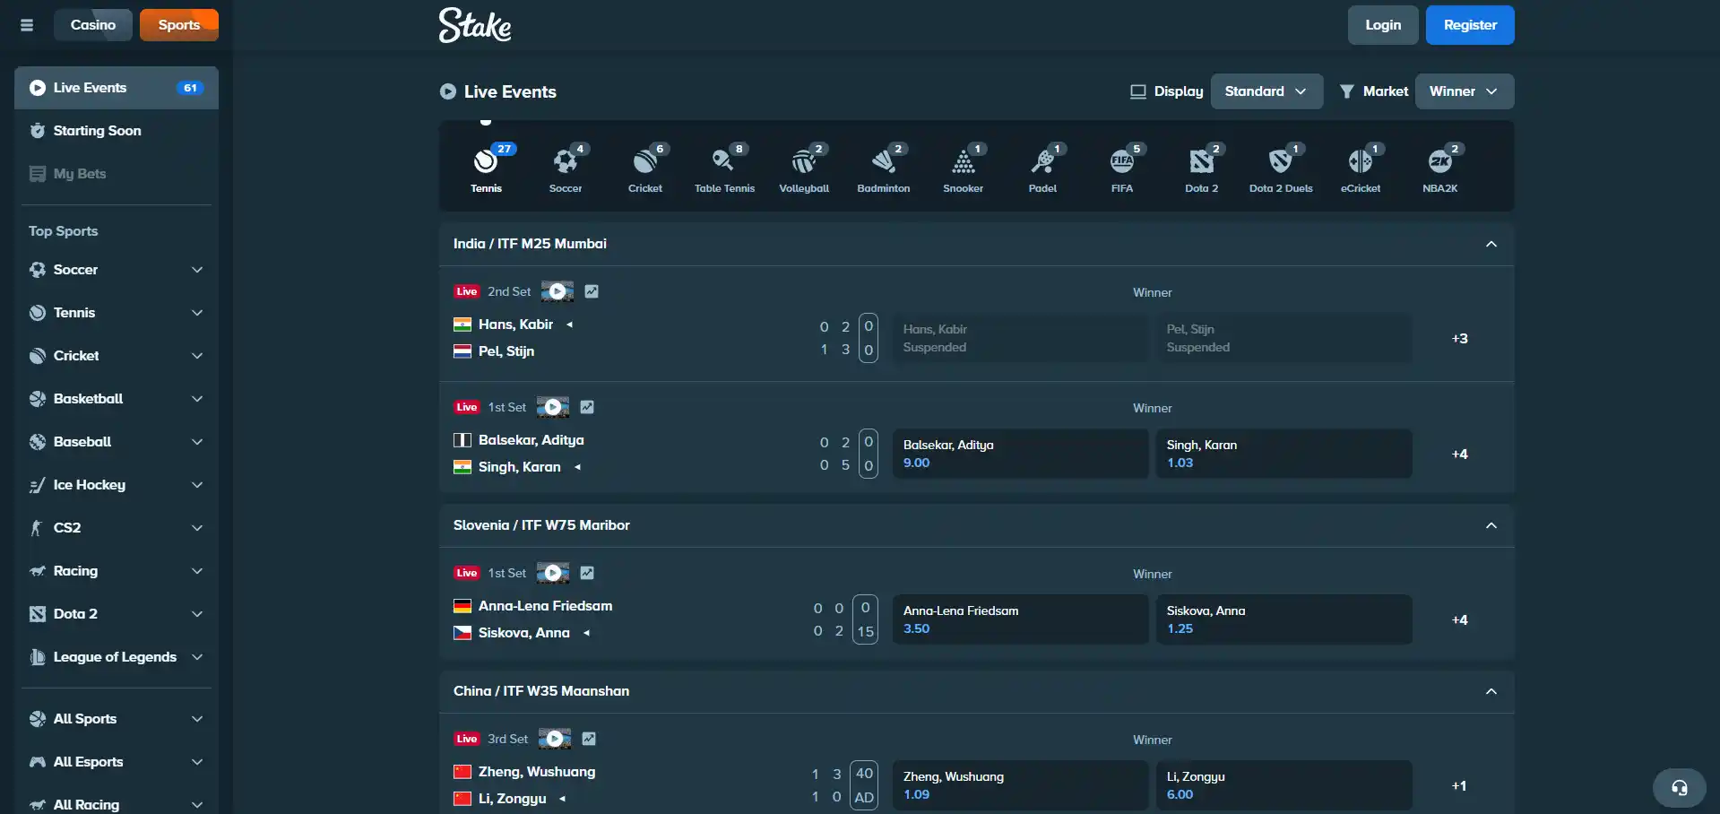The width and height of the screenshot is (1720, 814).
Task: Click the Stake logo
Action: pyautogui.click(x=475, y=25)
